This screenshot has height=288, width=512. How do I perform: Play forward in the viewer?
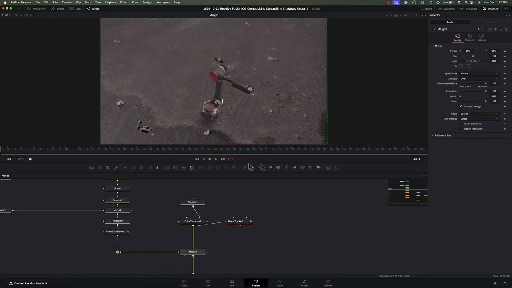pos(216,159)
